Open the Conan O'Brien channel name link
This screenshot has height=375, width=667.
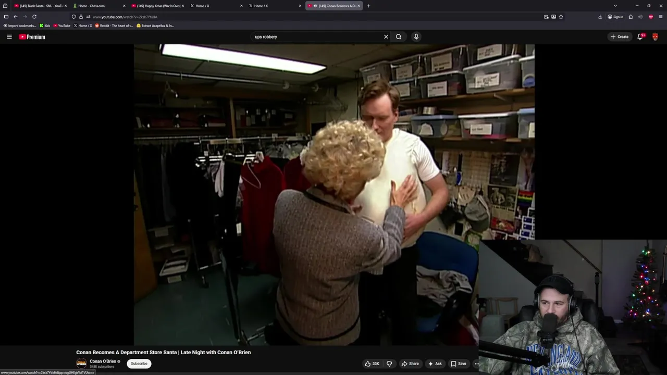[x=103, y=361]
